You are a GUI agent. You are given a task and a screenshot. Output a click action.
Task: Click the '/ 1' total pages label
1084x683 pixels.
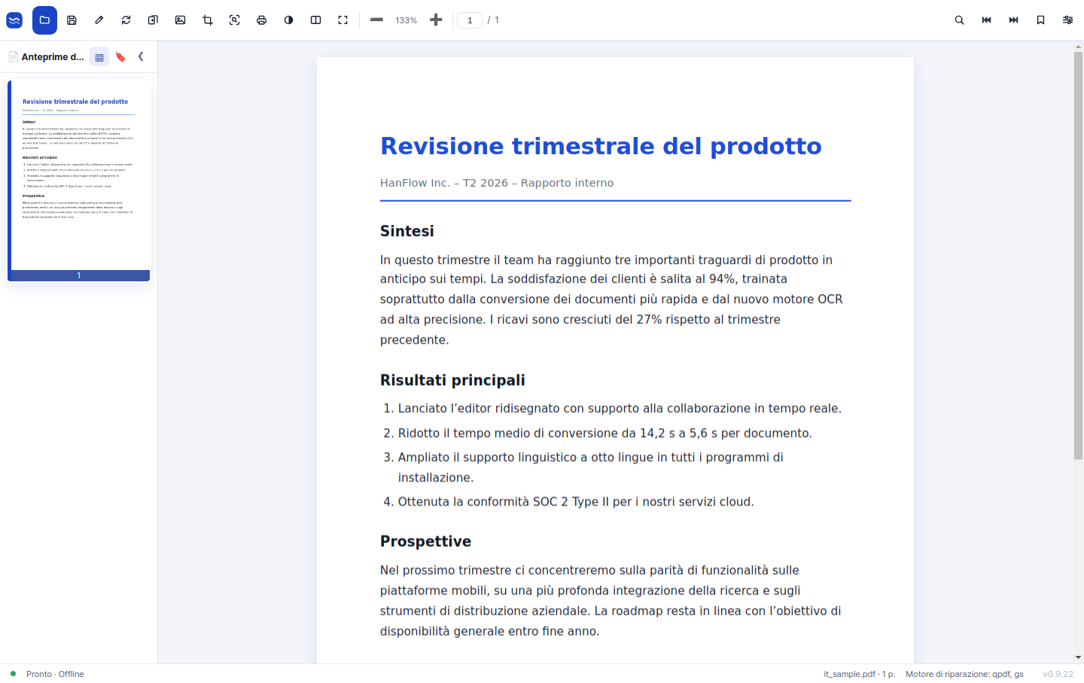[493, 20]
